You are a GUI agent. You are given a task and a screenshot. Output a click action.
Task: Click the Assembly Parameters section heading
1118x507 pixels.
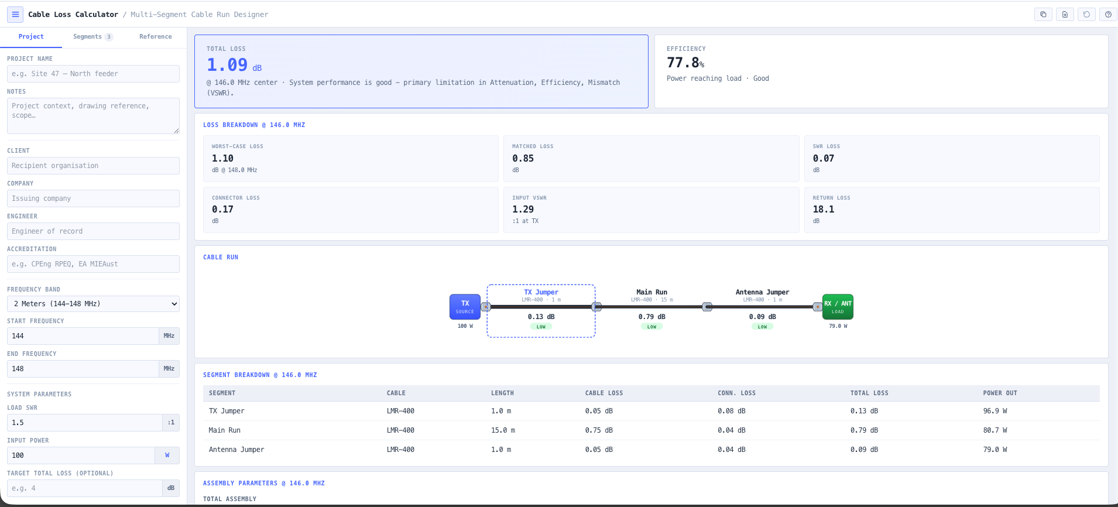(264, 484)
